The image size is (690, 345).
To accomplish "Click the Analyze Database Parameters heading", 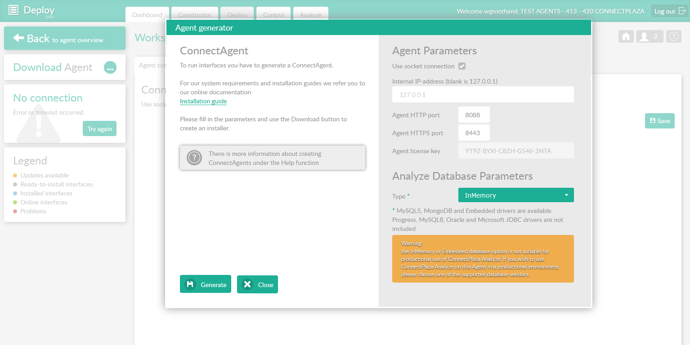I will coord(462,176).
